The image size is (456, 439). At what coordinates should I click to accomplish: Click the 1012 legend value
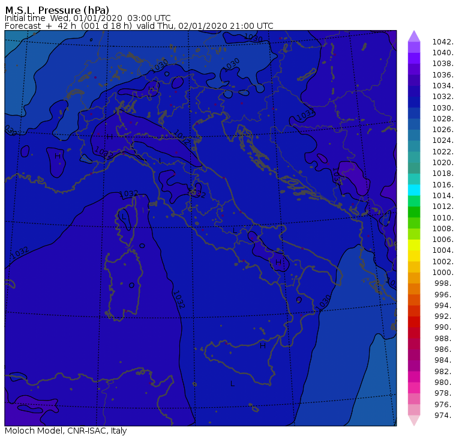tap(443, 207)
